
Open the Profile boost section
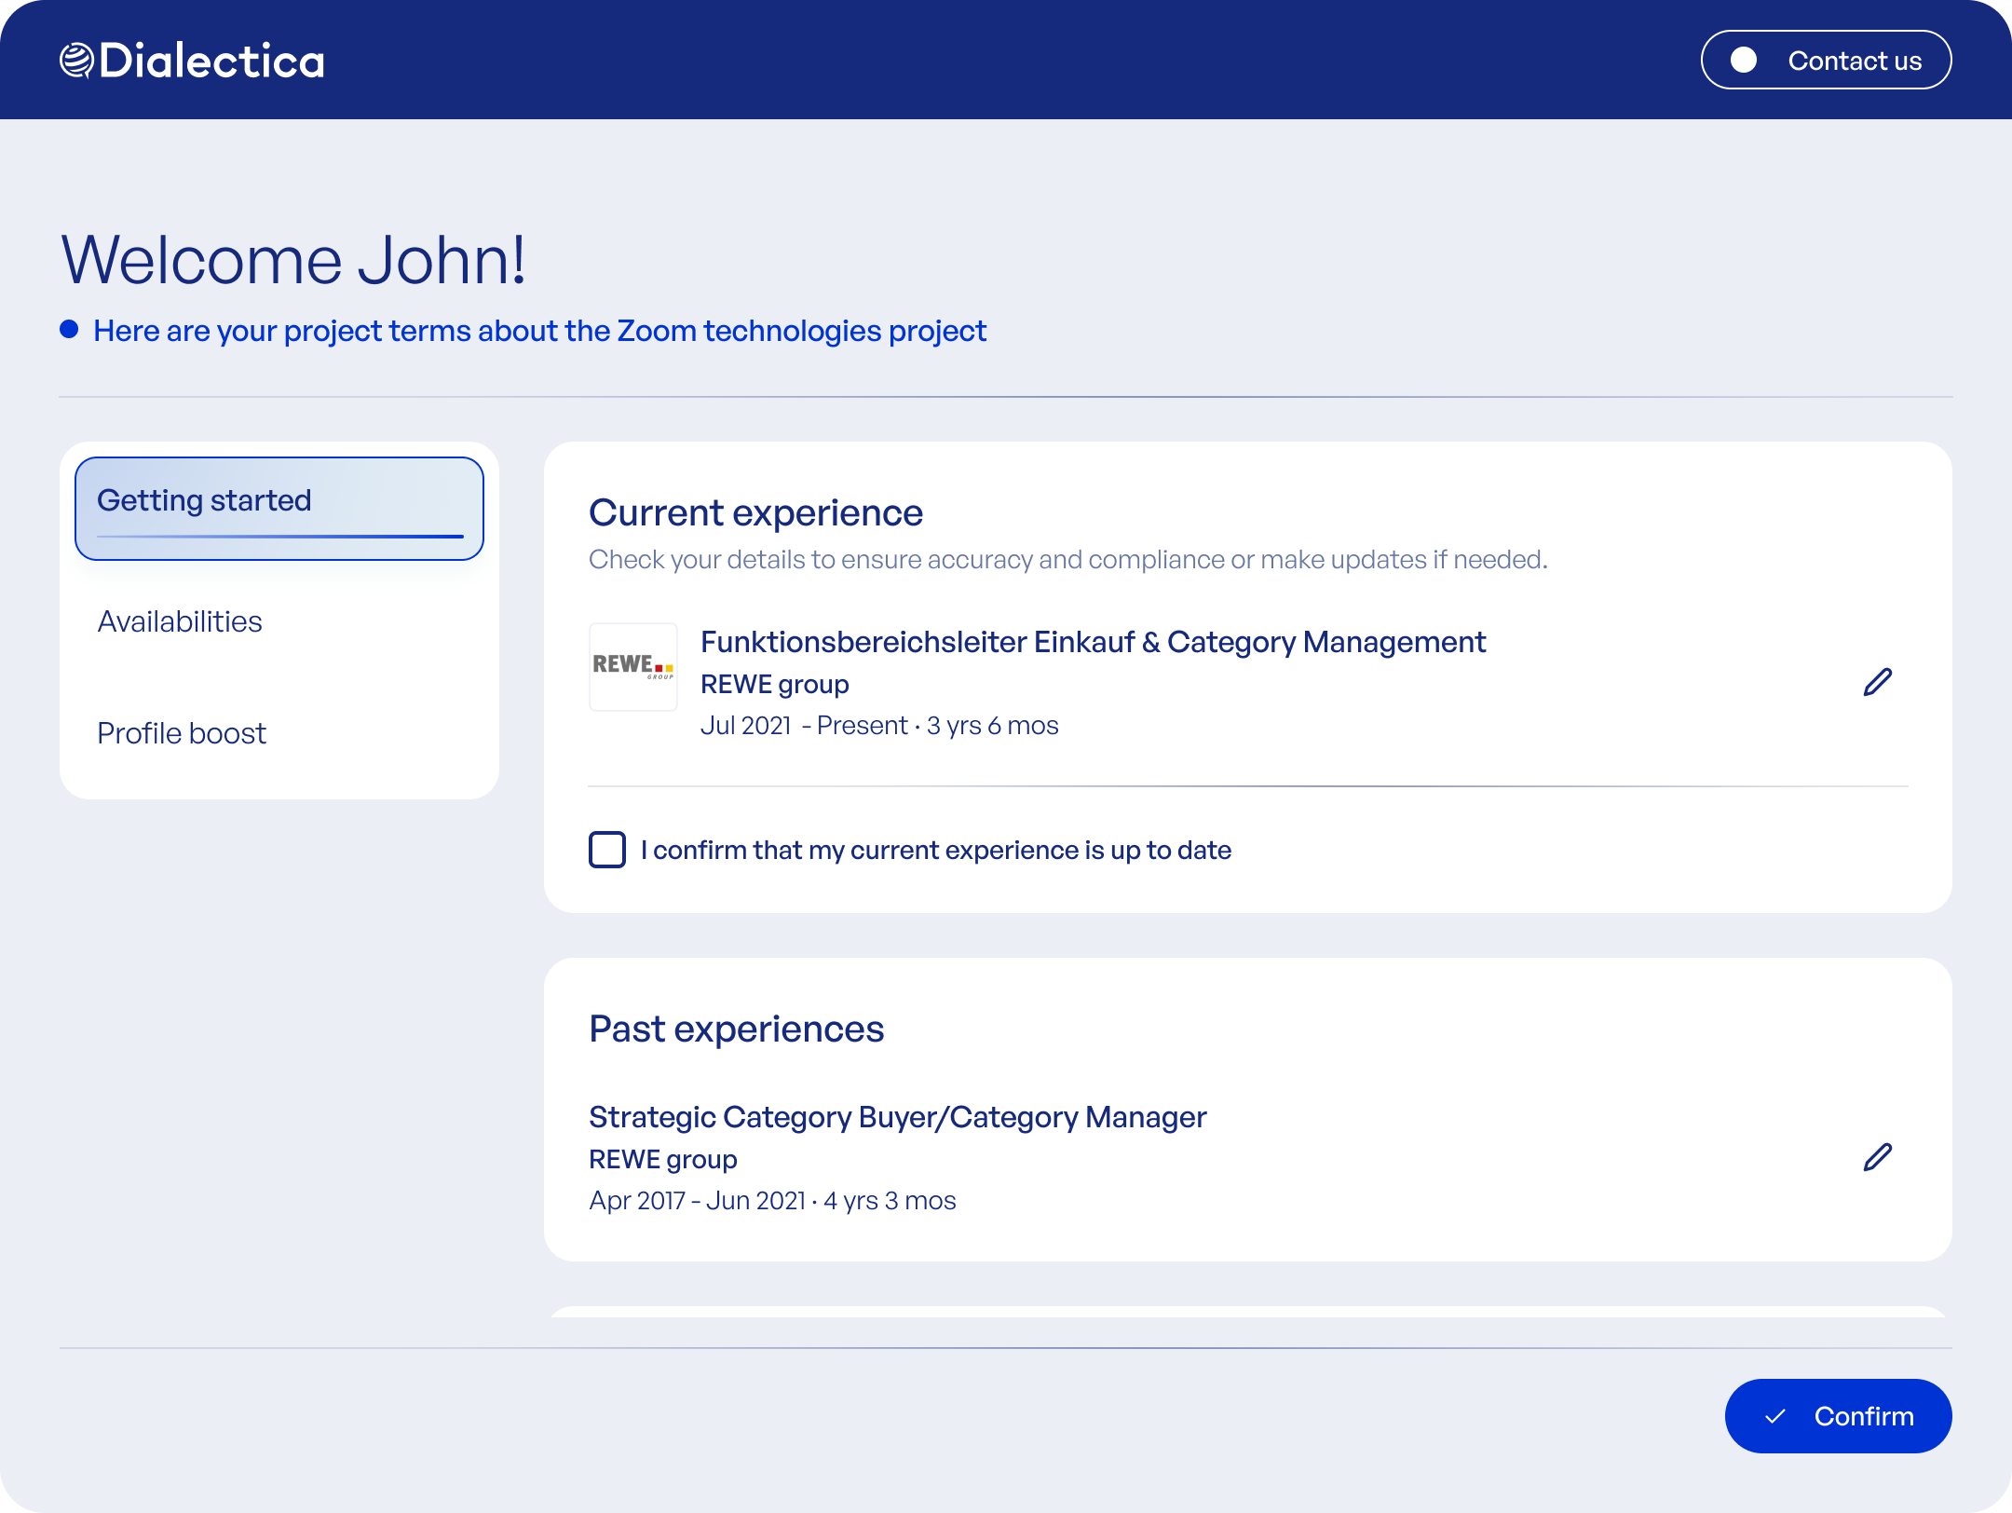coord(182,733)
